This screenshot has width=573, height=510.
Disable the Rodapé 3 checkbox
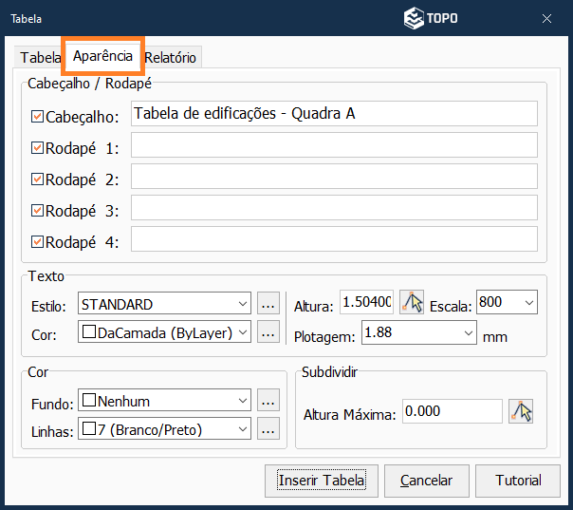pyautogui.click(x=38, y=210)
